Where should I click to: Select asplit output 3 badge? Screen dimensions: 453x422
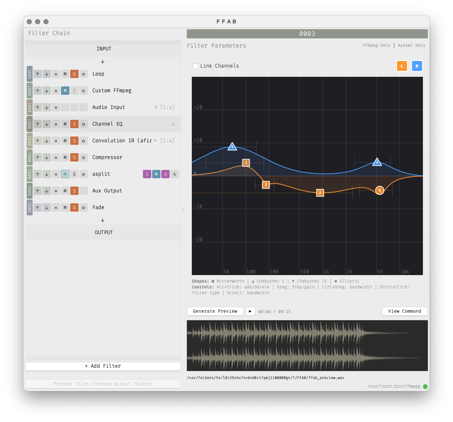coord(165,174)
